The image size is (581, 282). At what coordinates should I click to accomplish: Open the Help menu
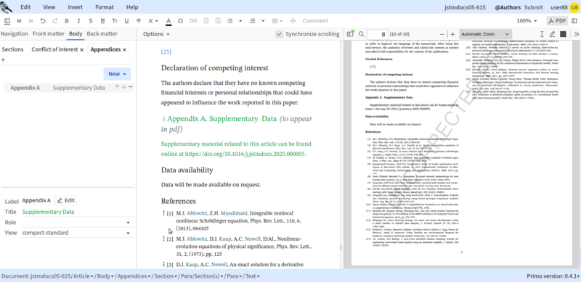click(132, 7)
